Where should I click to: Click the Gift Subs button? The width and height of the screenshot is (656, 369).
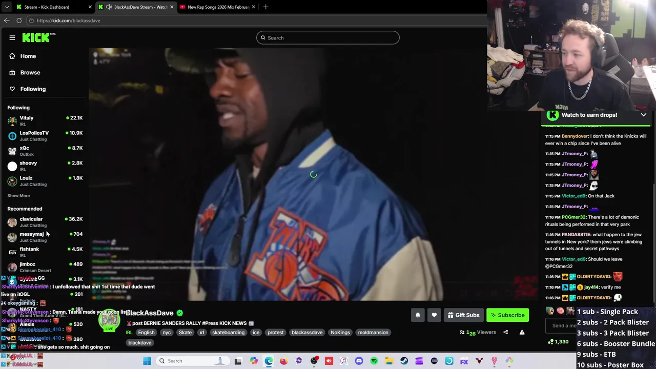[x=463, y=315]
